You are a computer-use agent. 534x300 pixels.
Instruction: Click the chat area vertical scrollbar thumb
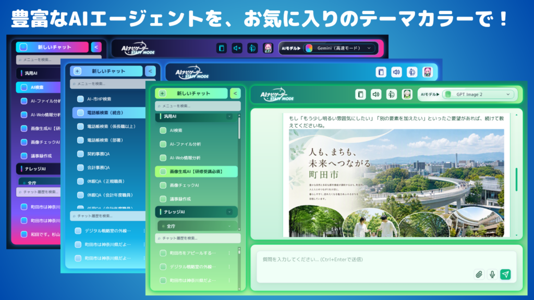[x=516, y=180]
